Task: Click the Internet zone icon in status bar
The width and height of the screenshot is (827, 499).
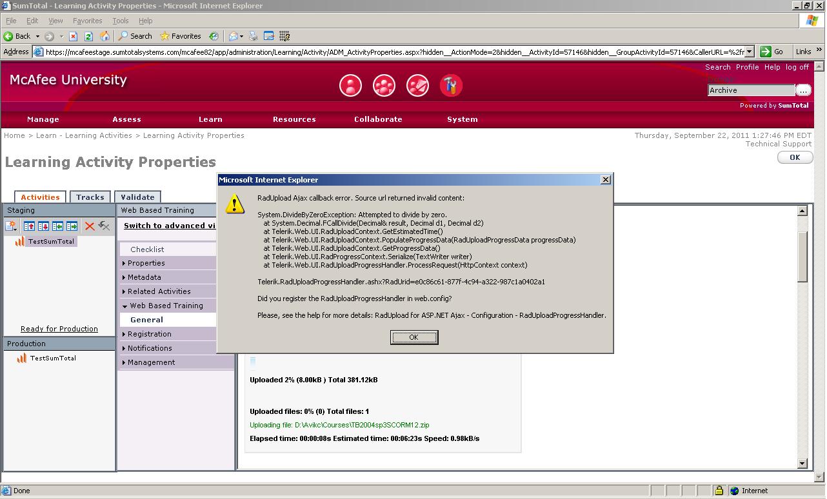Action: (x=734, y=491)
